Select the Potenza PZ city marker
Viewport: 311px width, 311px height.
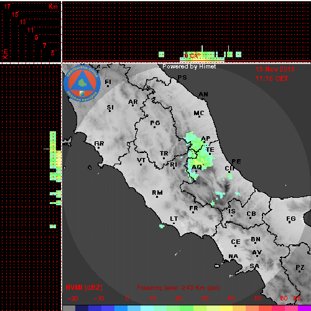(x=300, y=271)
